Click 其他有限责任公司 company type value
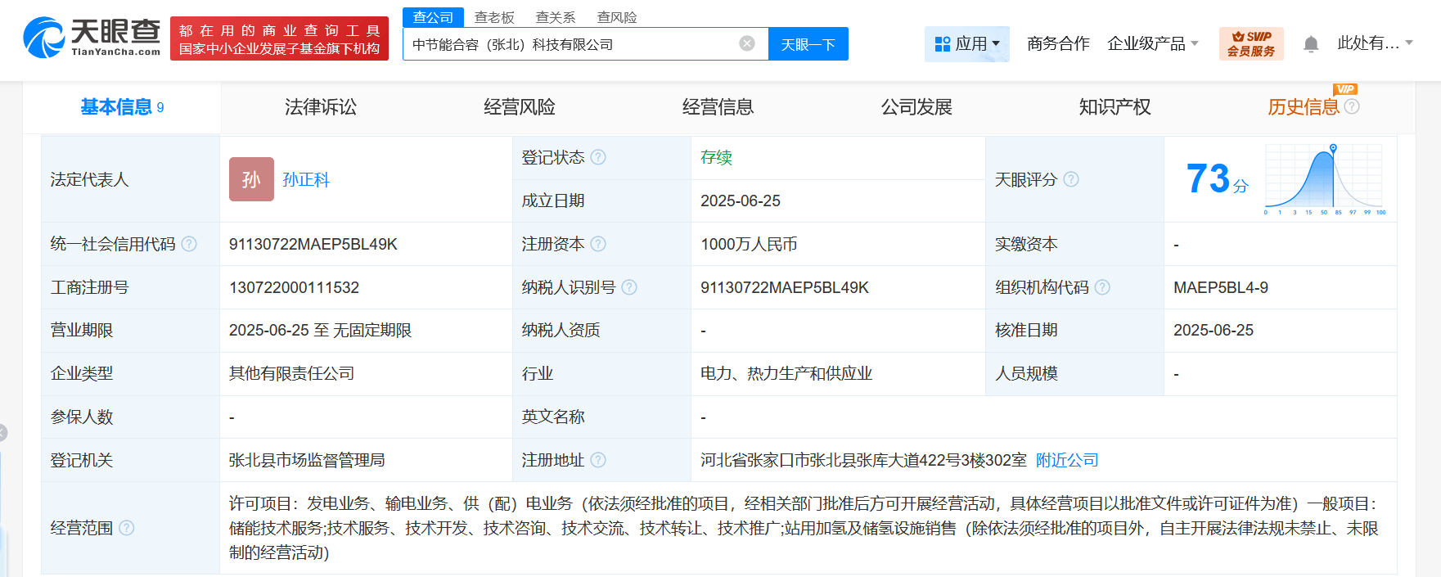The width and height of the screenshot is (1441, 577). click(291, 373)
